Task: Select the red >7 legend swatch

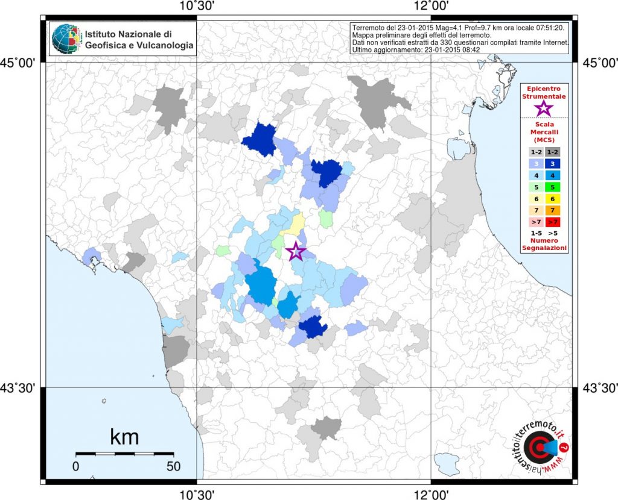Action: click(x=553, y=222)
